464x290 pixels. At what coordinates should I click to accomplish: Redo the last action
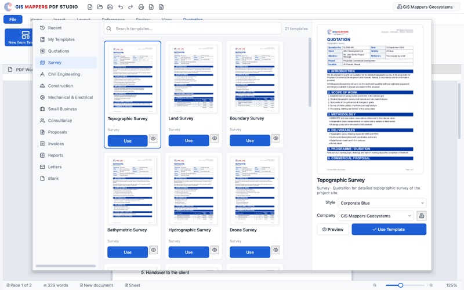[x=130, y=7]
